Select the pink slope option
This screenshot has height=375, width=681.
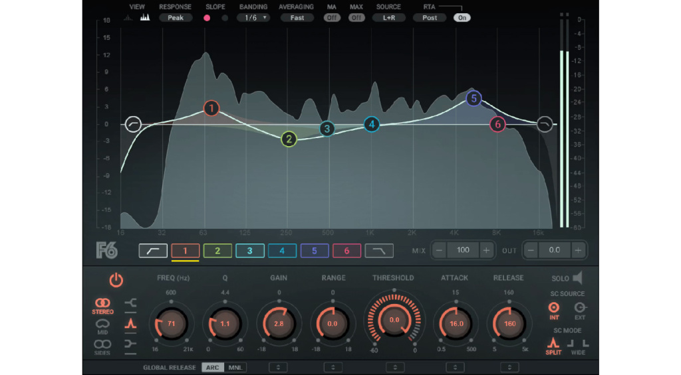pyautogui.click(x=207, y=18)
